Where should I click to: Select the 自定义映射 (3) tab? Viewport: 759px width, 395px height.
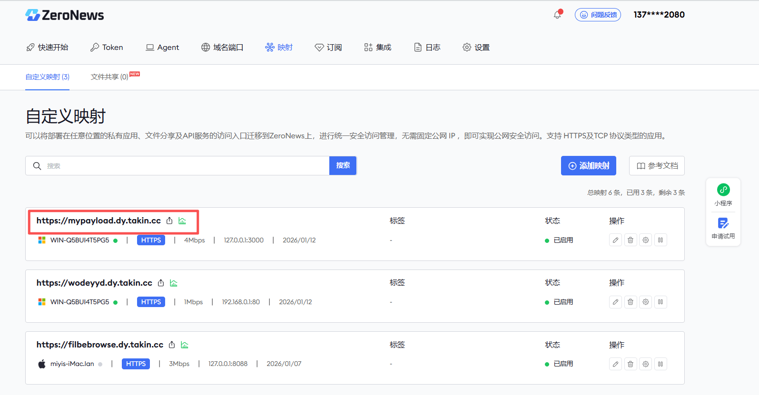[x=48, y=77]
